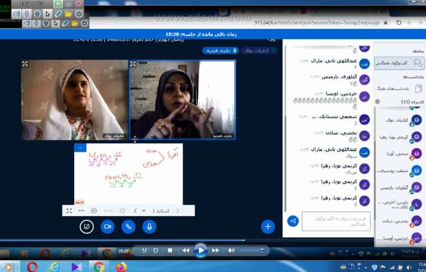
Task: Select user کتابات، نهال in users list
Action: pyautogui.click(x=400, y=120)
